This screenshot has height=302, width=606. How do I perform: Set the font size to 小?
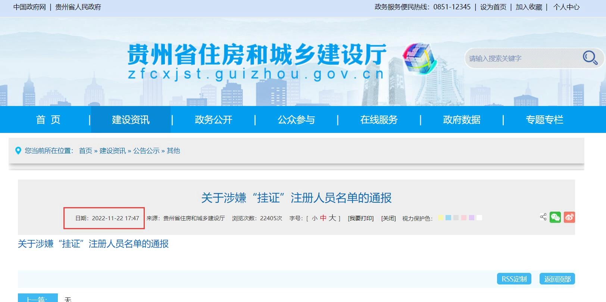pos(315,218)
